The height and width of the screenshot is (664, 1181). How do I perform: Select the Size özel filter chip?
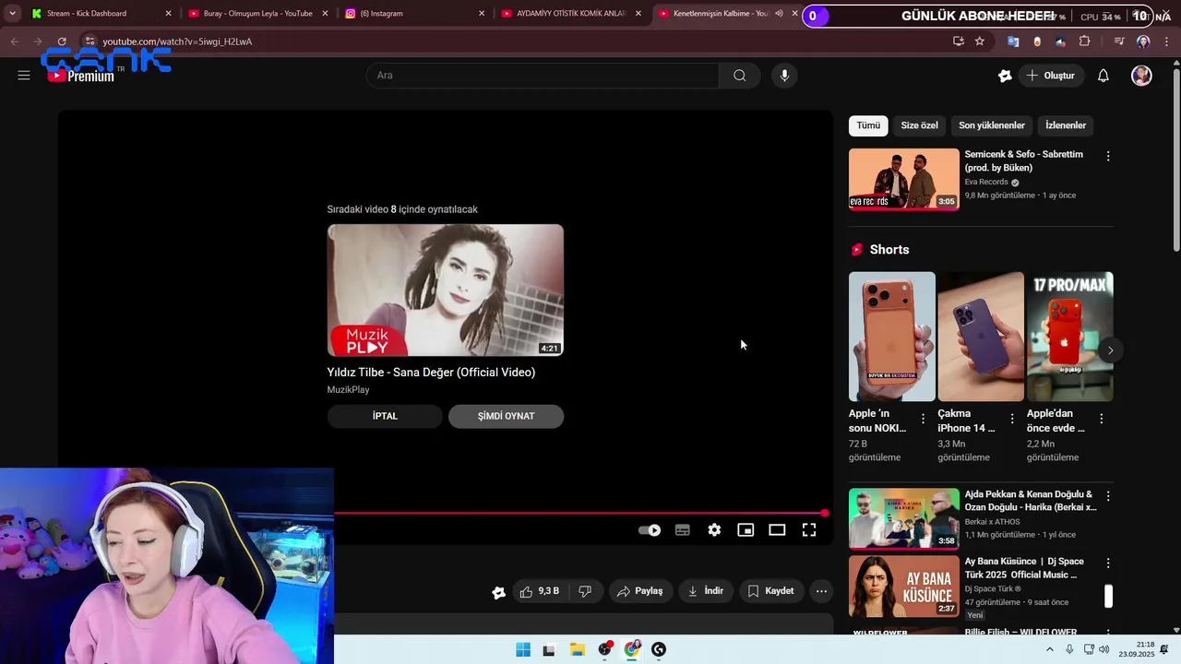coord(919,125)
